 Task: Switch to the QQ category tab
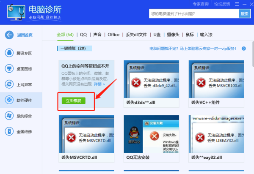83,35
